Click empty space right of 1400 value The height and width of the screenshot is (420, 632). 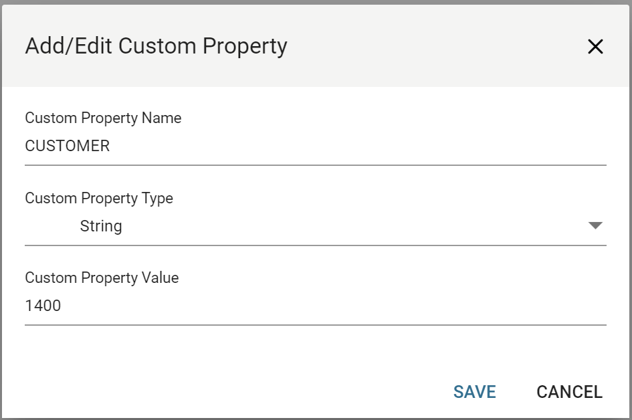click(334, 306)
